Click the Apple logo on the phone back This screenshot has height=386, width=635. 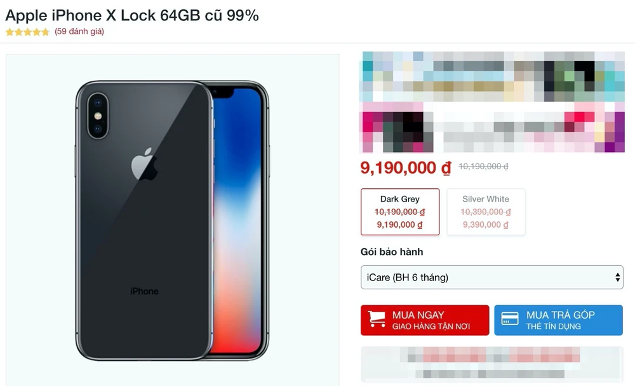(x=144, y=163)
